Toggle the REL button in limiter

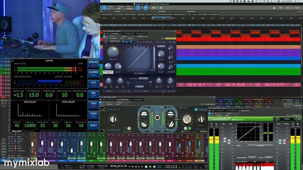tap(94, 94)
